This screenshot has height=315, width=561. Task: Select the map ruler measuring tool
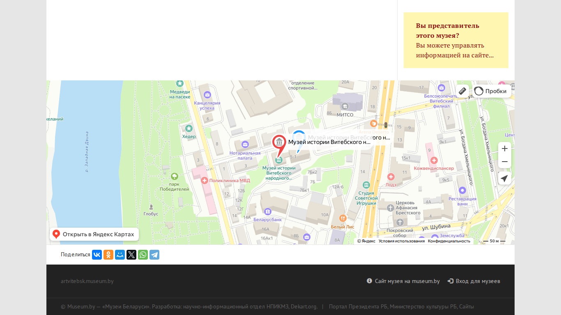[462, 91]
